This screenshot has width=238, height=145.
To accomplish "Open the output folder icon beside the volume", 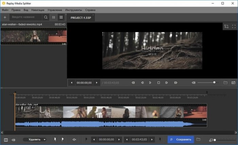I will tap(225, 83).
